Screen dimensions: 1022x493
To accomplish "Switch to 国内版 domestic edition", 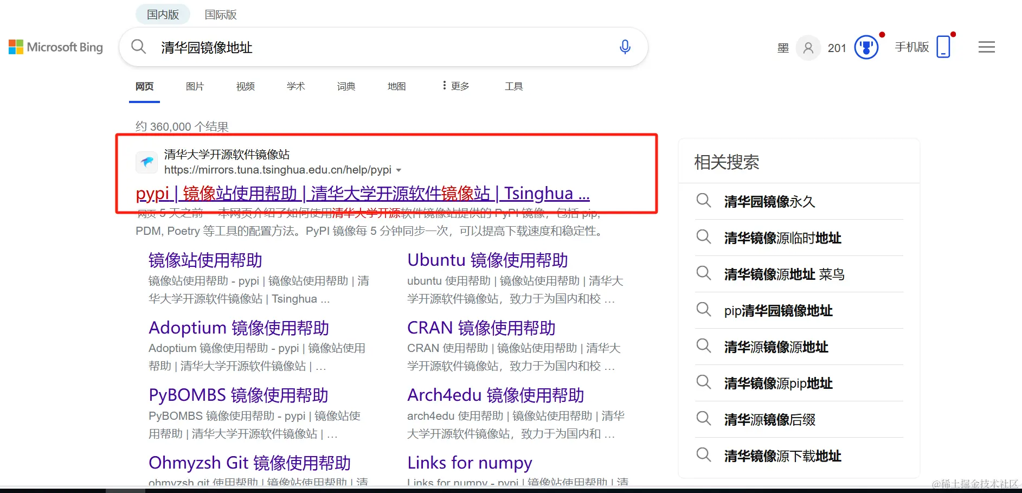I will pos(163,15).
